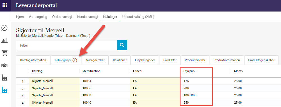Select the dark factory sidebar icon

(x=4, y=78)
